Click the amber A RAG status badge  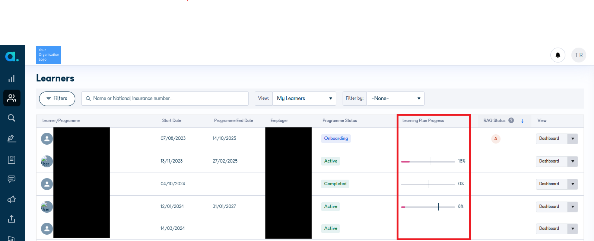click(496, 139)
